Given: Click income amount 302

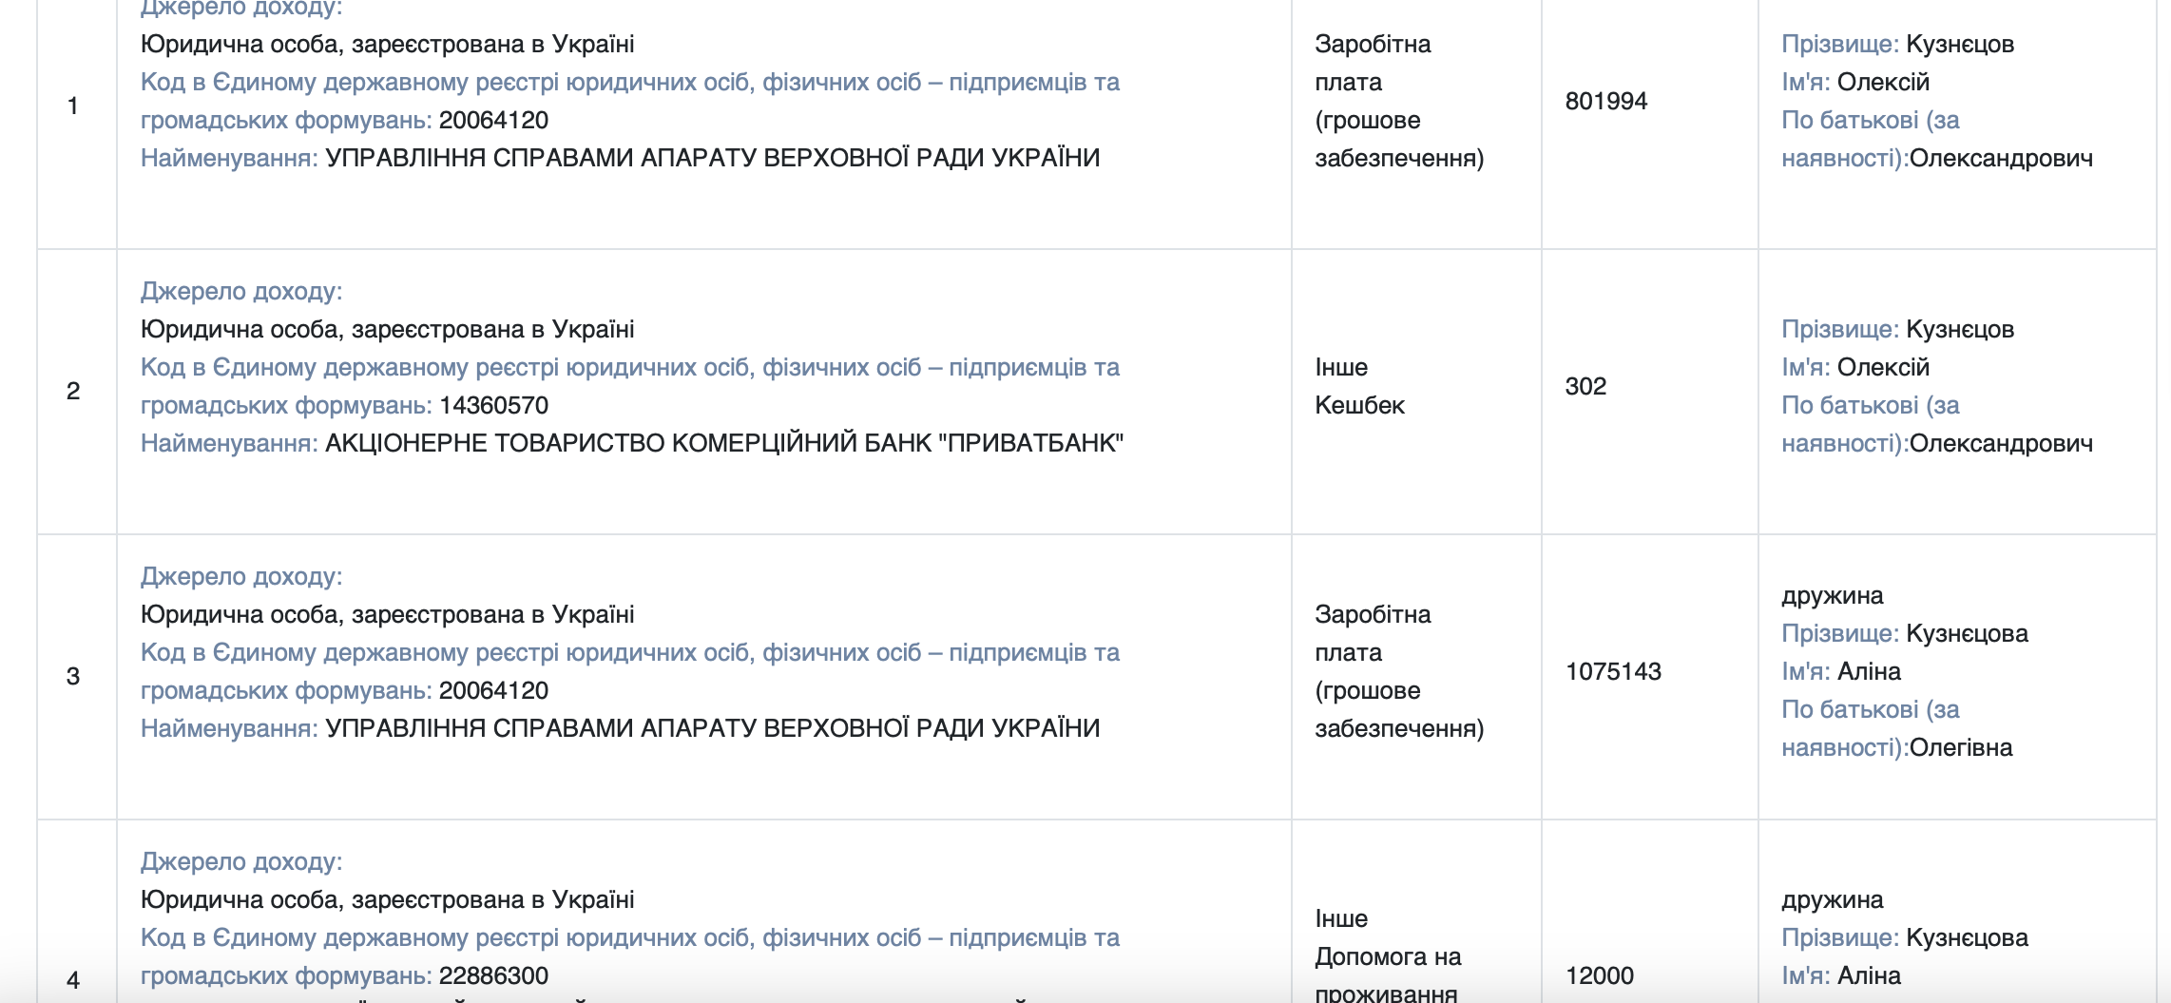Looking at the screenshot, I should pos(1585,386).
